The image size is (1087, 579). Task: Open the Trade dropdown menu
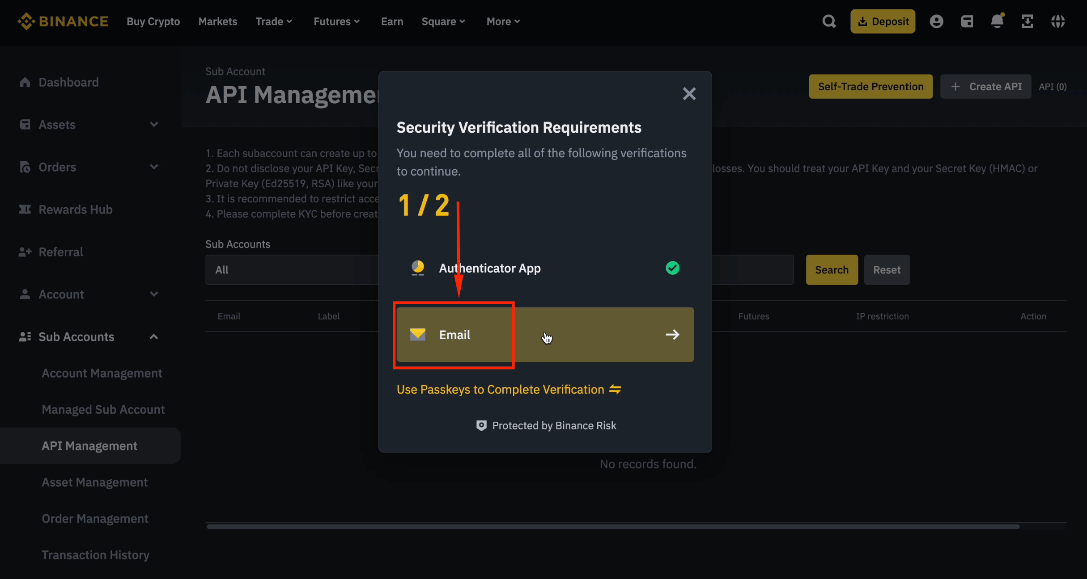point(274,21)
